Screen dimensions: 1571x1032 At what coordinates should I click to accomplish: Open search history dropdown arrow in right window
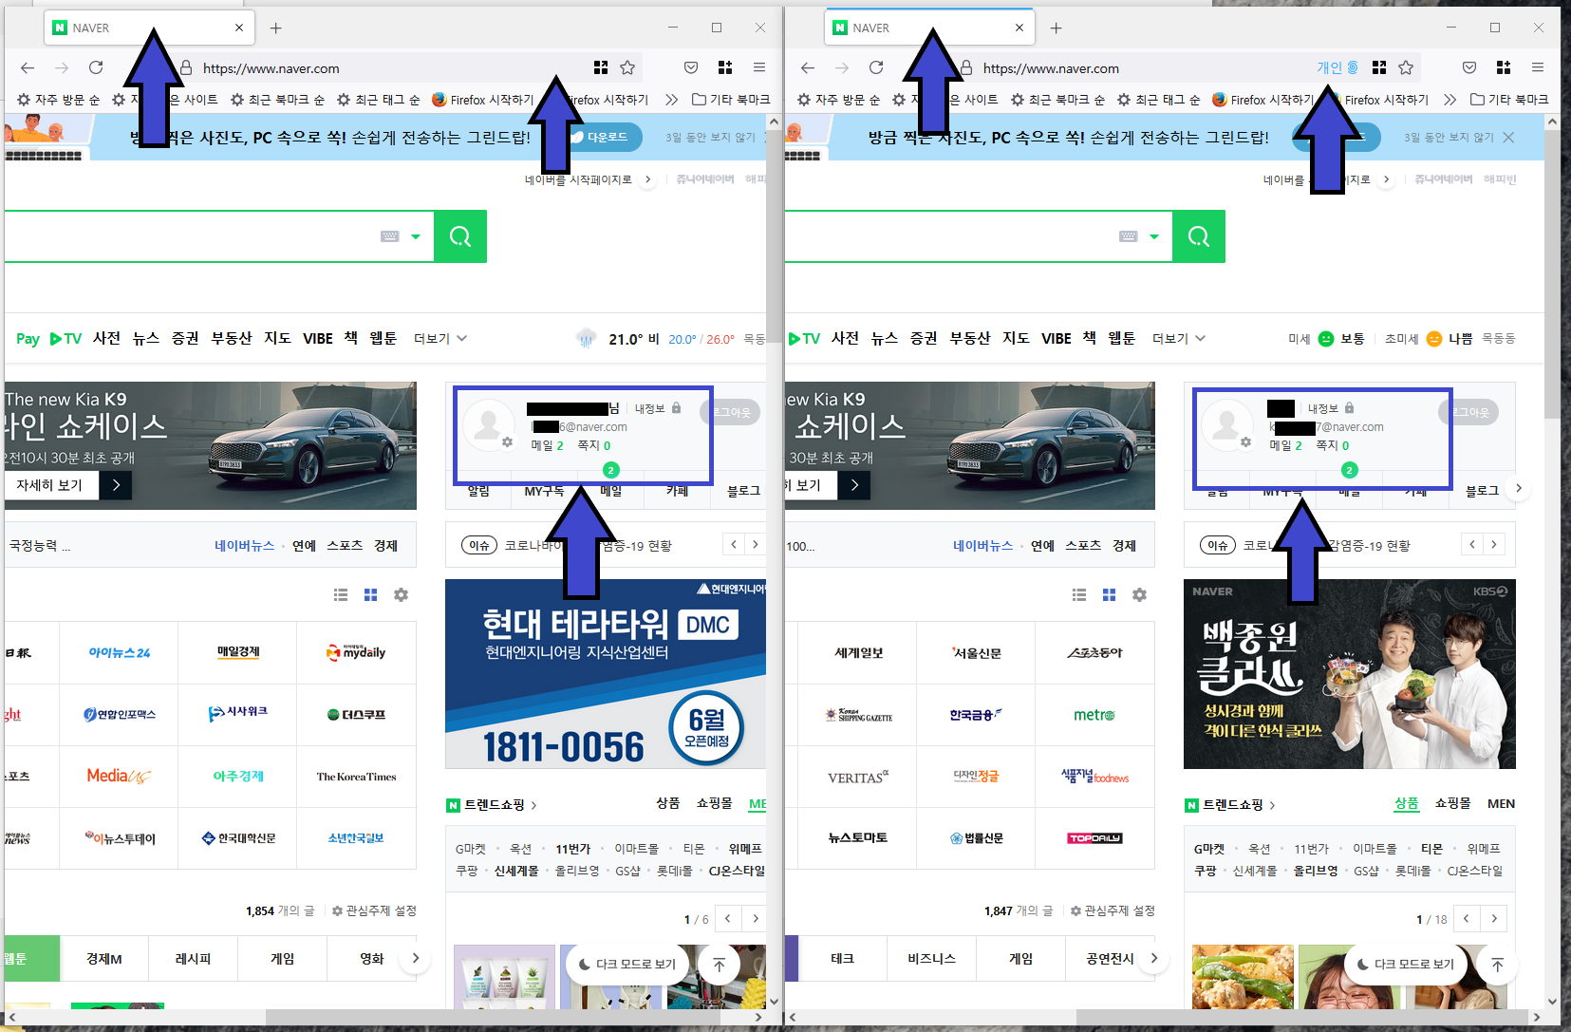pyautogui.click(x=1154, y=236)
